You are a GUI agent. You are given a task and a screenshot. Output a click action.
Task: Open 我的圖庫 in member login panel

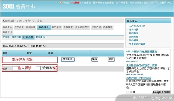click(133, 40)
